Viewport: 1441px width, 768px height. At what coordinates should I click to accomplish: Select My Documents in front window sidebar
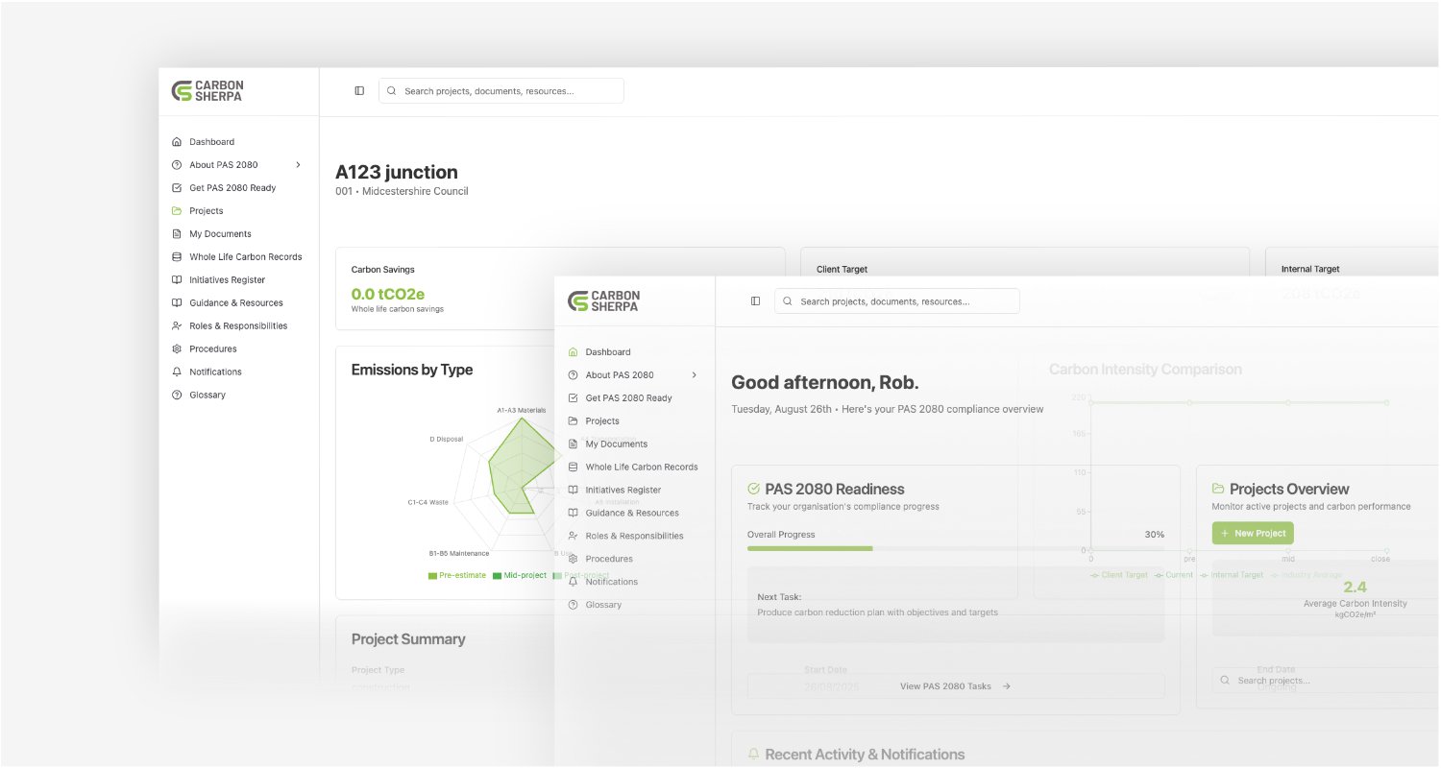(616, 444)
